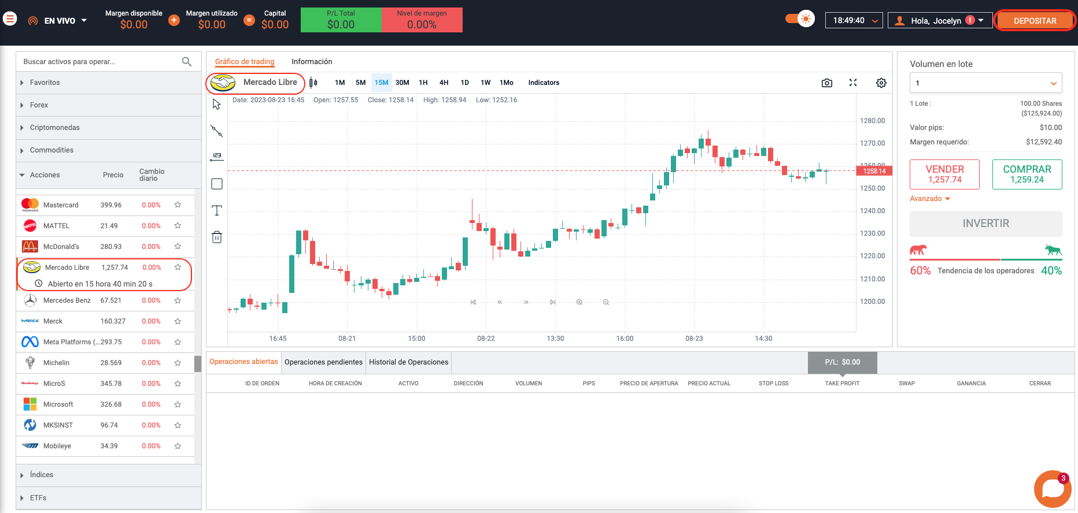Click the Mercado Libre asset selector
The height and width of the screenshot is (513, 1078).
coord(256,83)
